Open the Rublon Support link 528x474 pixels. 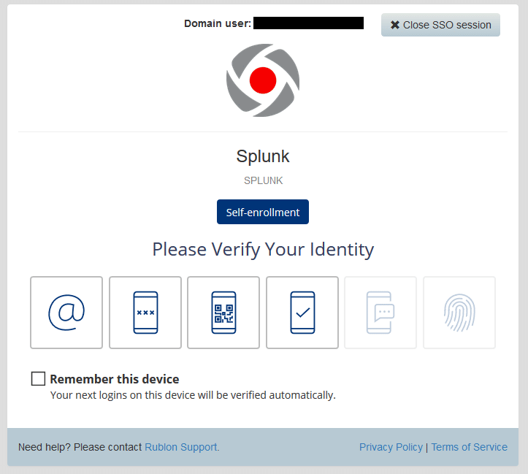182,447
